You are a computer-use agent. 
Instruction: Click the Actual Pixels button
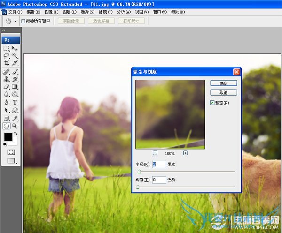(71, 21)
